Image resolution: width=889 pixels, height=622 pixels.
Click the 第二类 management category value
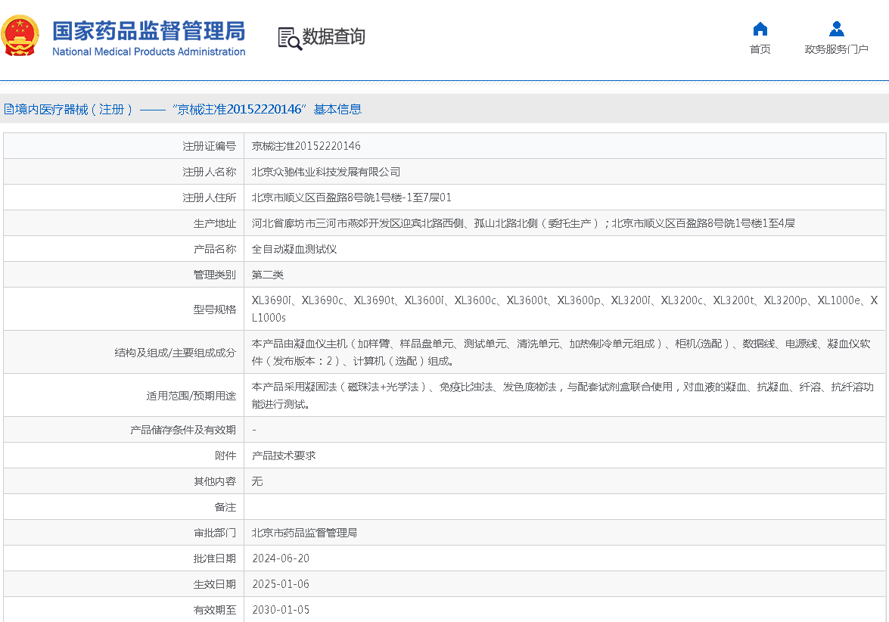(x=268, y=275)
